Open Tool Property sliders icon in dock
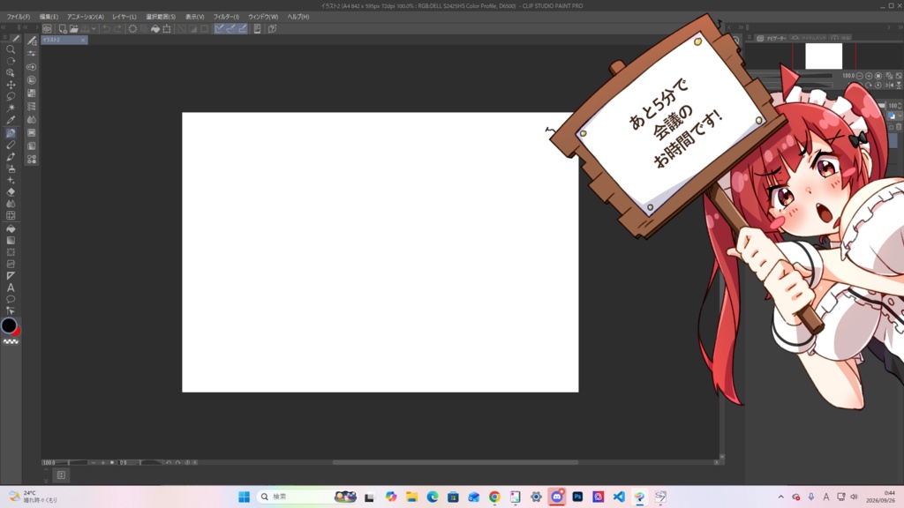904x508 pixels. coord(32,54)
